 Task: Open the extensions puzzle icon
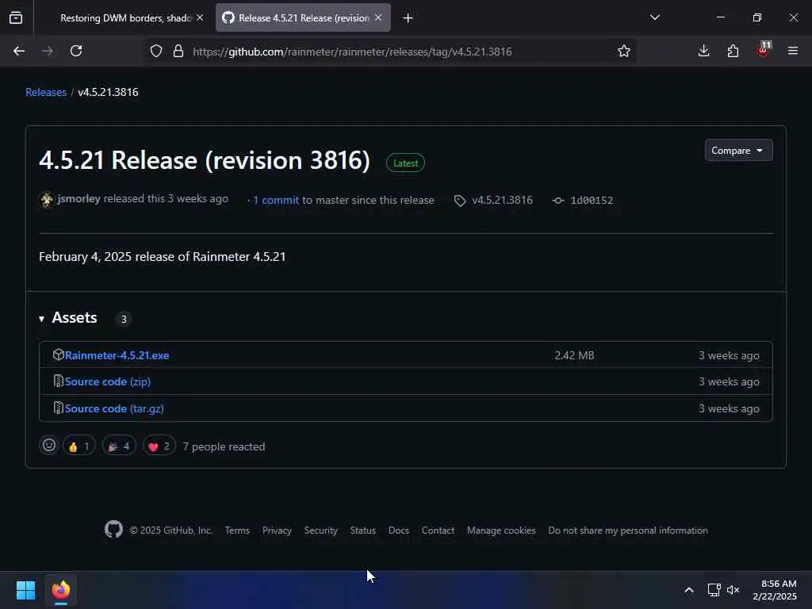(x=733, y=51)
